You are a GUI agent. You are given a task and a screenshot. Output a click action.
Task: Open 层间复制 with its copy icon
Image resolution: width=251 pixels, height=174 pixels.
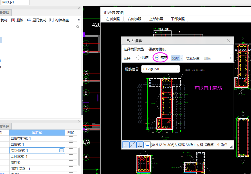[x=28, y=20]
